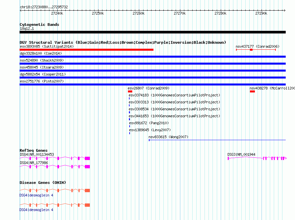Click the esv26807 (Conrad2009) red block
295x220 pixels.
[130, 91]
